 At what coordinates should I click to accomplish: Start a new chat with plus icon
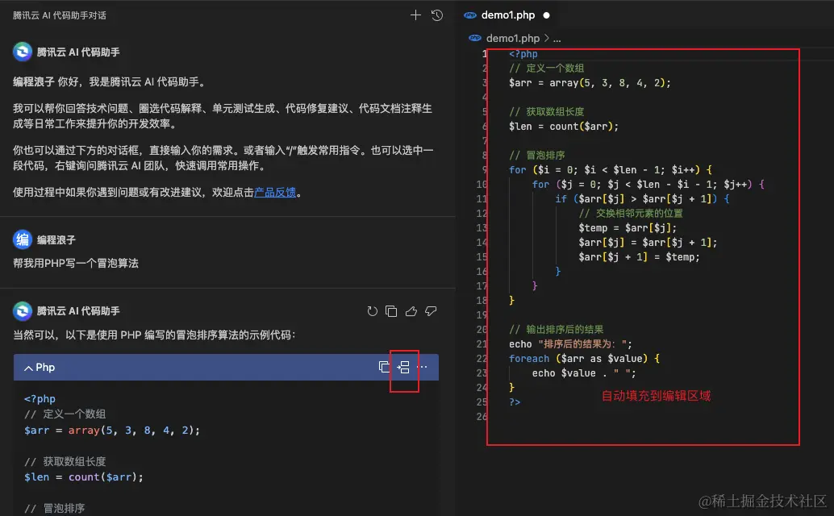tap(415, 15)
